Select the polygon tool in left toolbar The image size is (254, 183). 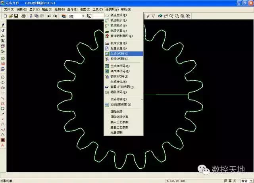click(3, 77)
